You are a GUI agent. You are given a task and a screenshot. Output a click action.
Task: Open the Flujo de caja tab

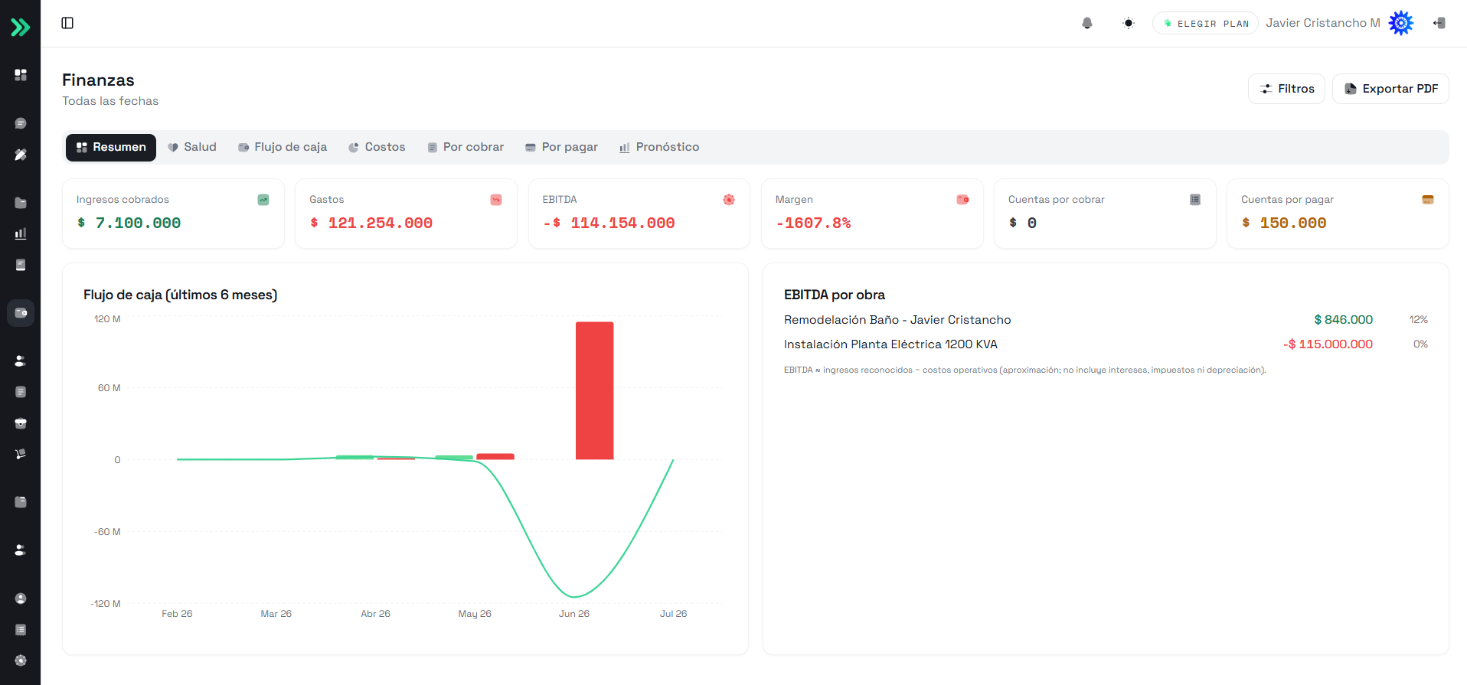pos(283,147)
